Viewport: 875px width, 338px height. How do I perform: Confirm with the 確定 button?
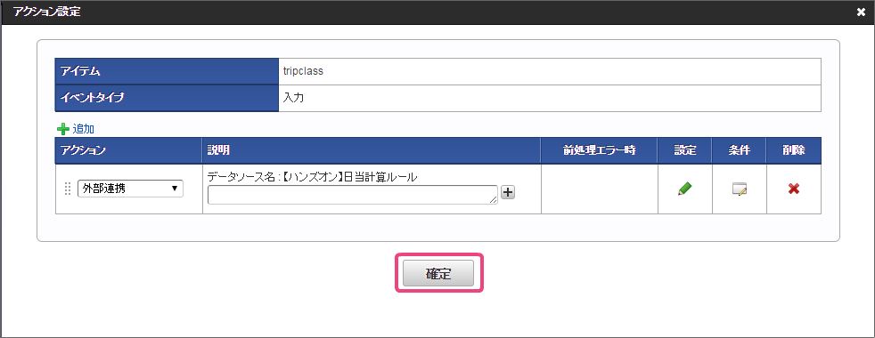[438, 273]
